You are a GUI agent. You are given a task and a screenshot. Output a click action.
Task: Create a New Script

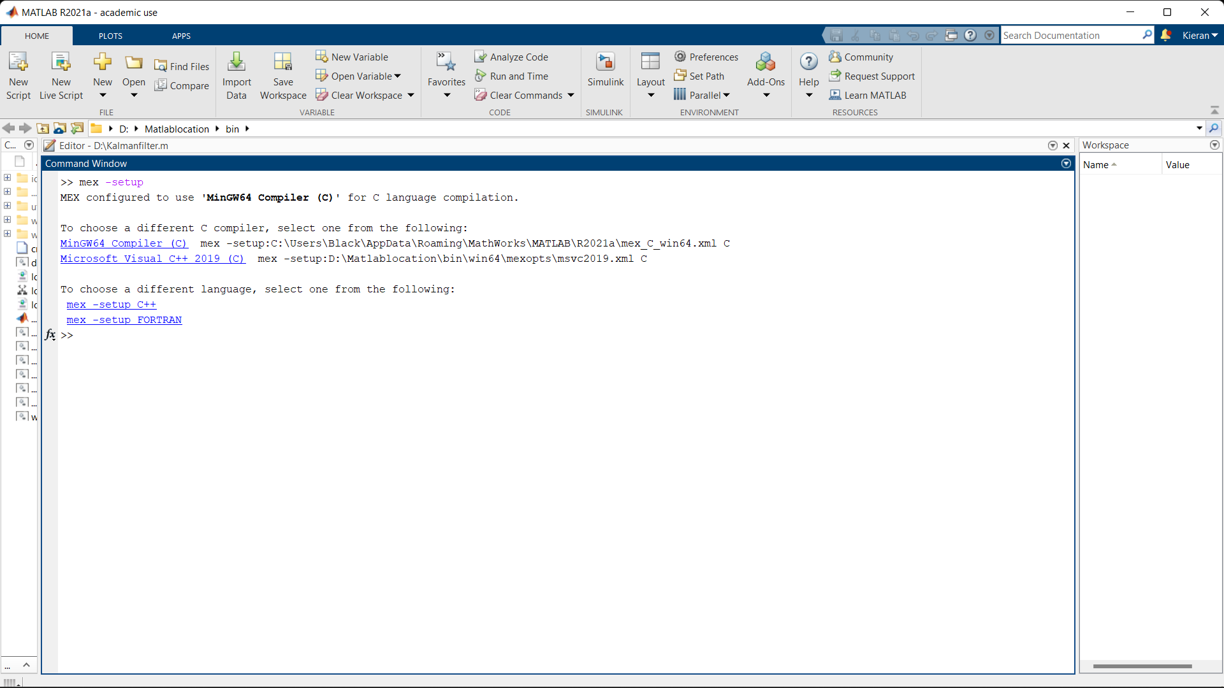pyautogui.click(x=18, y=75)
